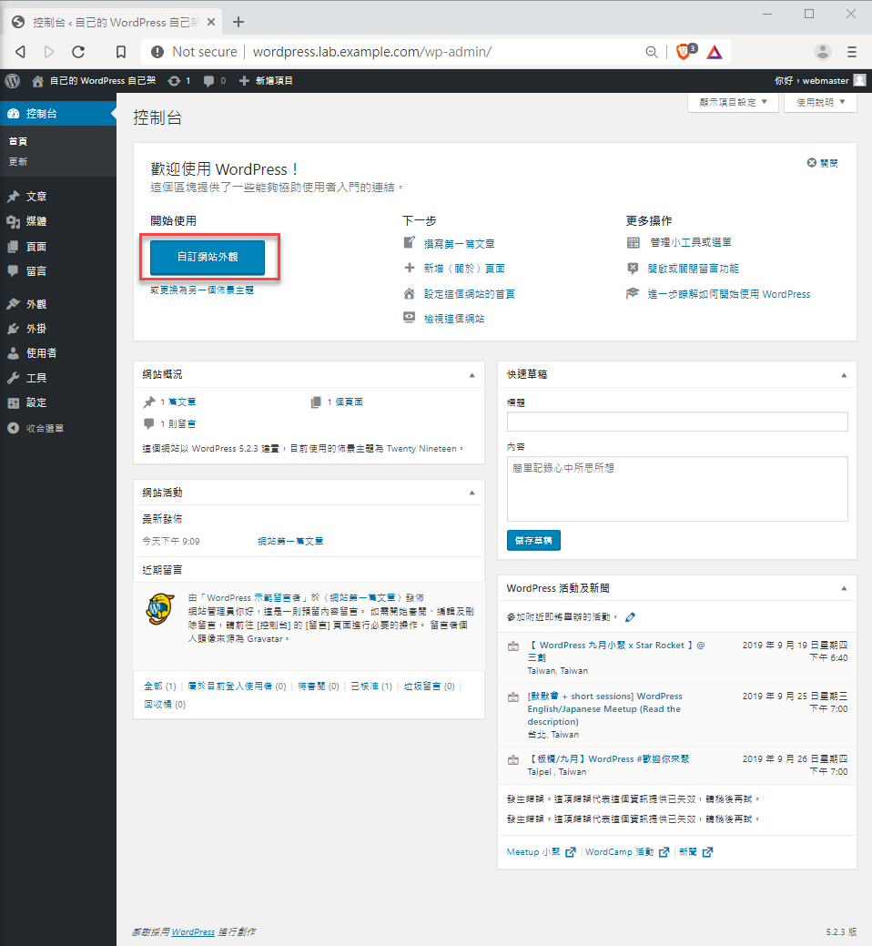Filter comments by 已核准 (1)
The height and width of the screenshot is (946, 872).
[x=371, y=686]
